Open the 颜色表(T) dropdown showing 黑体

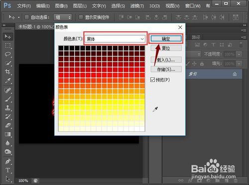(115, 39)
